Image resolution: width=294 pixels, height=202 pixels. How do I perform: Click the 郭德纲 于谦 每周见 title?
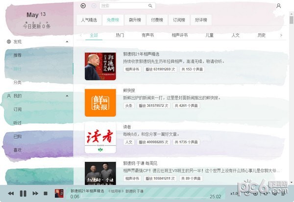coord(140,163)
